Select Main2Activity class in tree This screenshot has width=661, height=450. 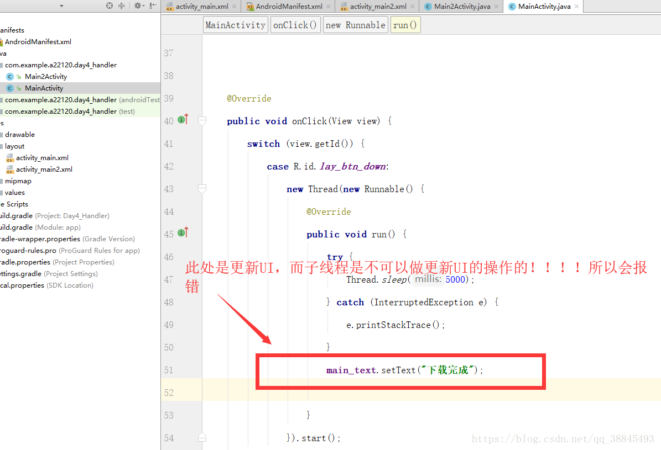(45, 76)
